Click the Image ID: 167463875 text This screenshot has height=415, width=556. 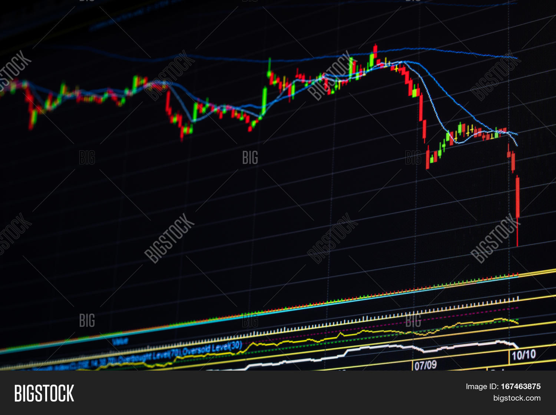coord(503,386)
